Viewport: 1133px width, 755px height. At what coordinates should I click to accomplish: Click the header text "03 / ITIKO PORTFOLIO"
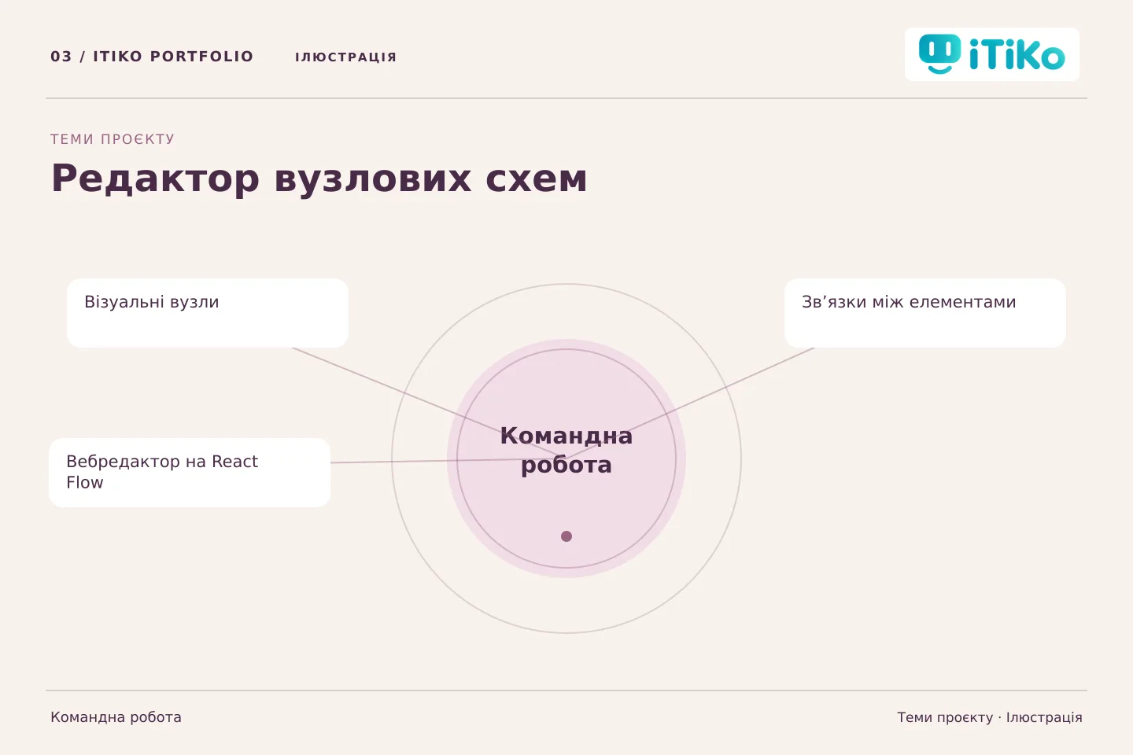click(152, 57)
